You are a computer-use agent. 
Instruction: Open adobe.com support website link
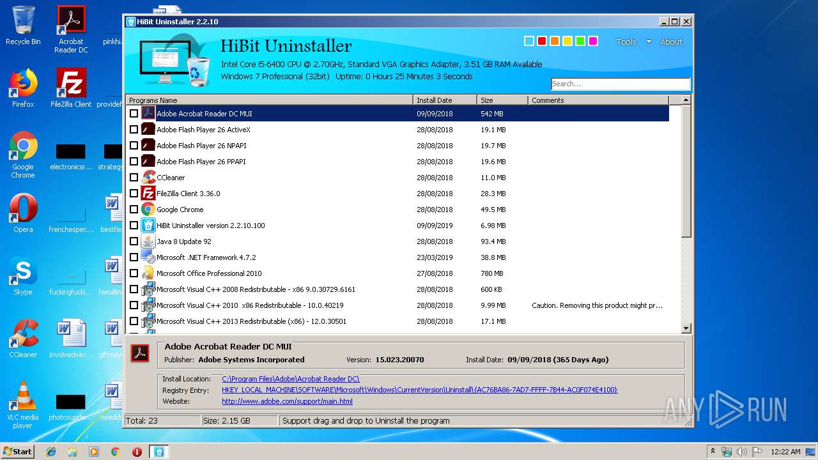click(x=287, y=401)
